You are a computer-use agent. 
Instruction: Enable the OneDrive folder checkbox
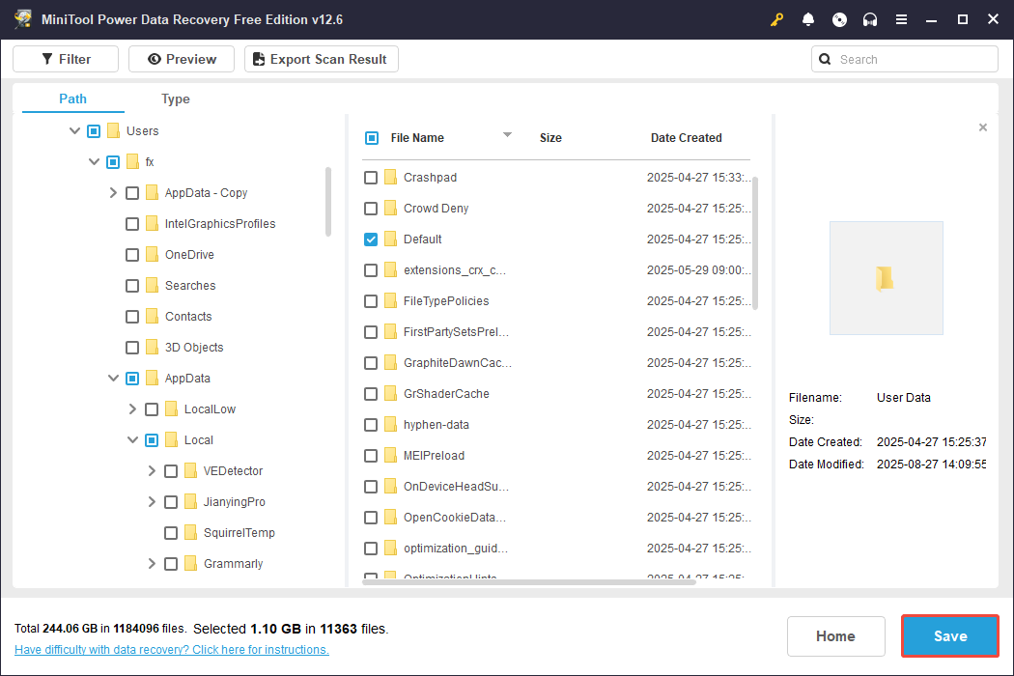coord(131,254)
